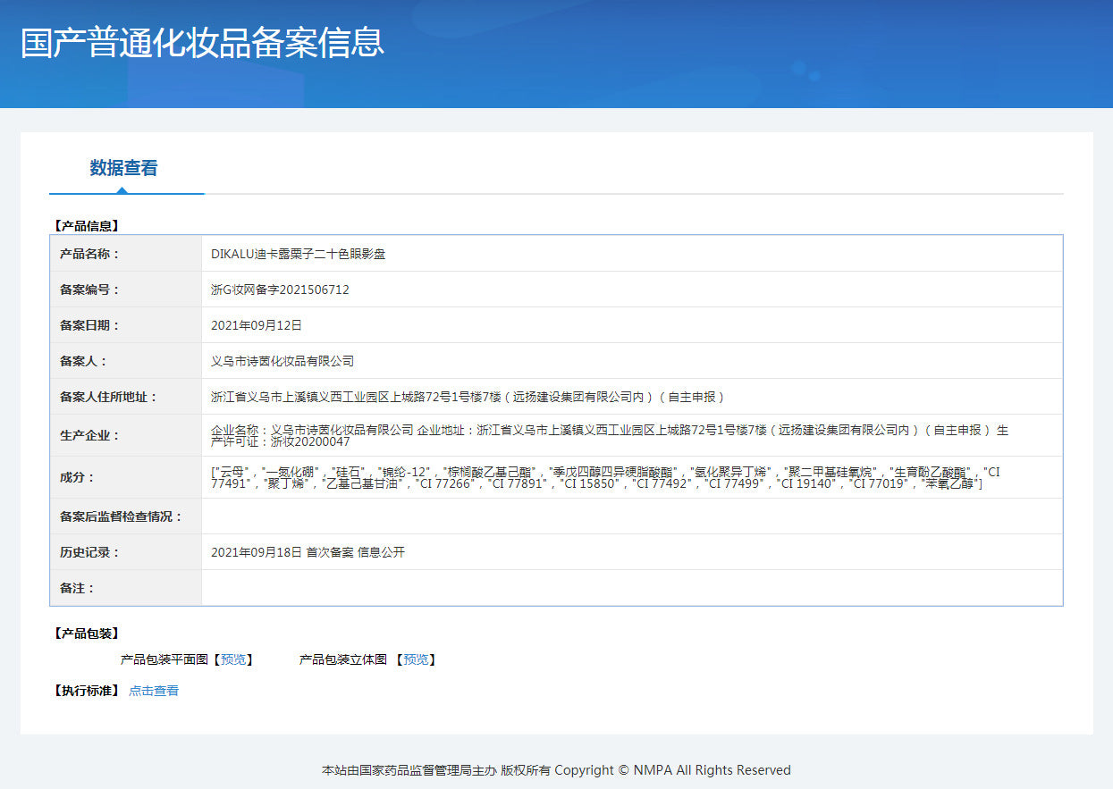Screen dimensions: 1113x789
Task: Click the empty 备案后监督检查情况 value cell
Action: click(631, 516)
